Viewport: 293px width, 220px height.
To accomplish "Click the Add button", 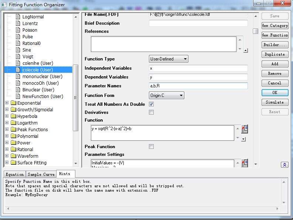I will pos(275,64).
